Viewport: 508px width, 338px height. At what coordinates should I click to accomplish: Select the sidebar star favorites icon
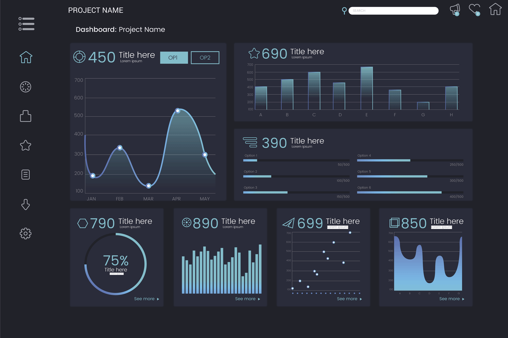(x=25, y=145)
